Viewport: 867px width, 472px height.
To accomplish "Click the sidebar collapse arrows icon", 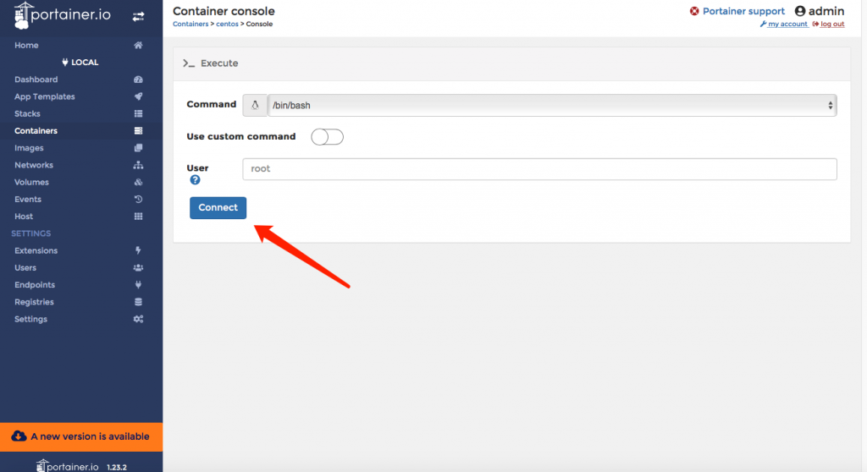I will 138,16.
